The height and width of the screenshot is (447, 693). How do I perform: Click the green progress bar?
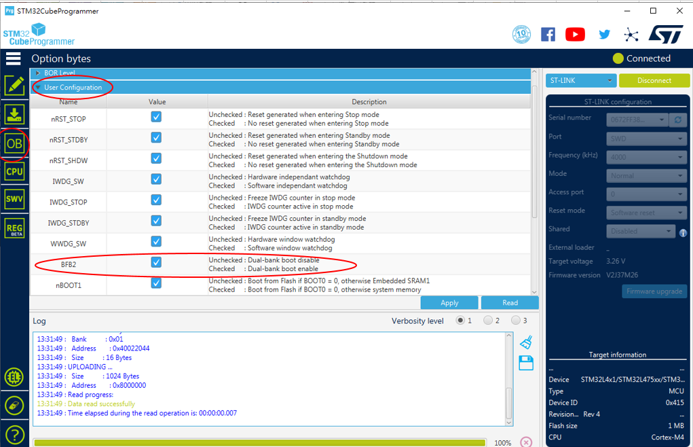coord(260,442)
